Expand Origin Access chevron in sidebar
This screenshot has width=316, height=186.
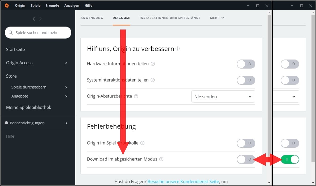[x=66, y=63]
